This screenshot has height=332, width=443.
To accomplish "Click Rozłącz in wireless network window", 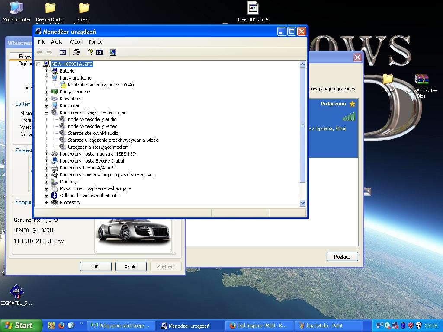I will click(342, 257).
